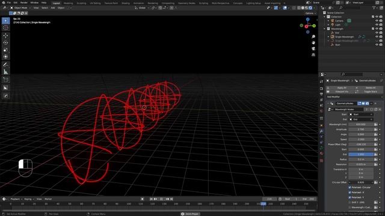Open the Modifier properties wrench tab

click(321, 131)
